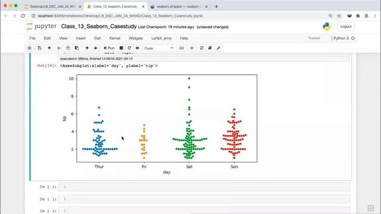Image resolution: width=381 pixels, height=214 pixels.
Task: Rename notebook title Class_13_Seaborn_Casestudy
Action: click(x=99, y=26)
